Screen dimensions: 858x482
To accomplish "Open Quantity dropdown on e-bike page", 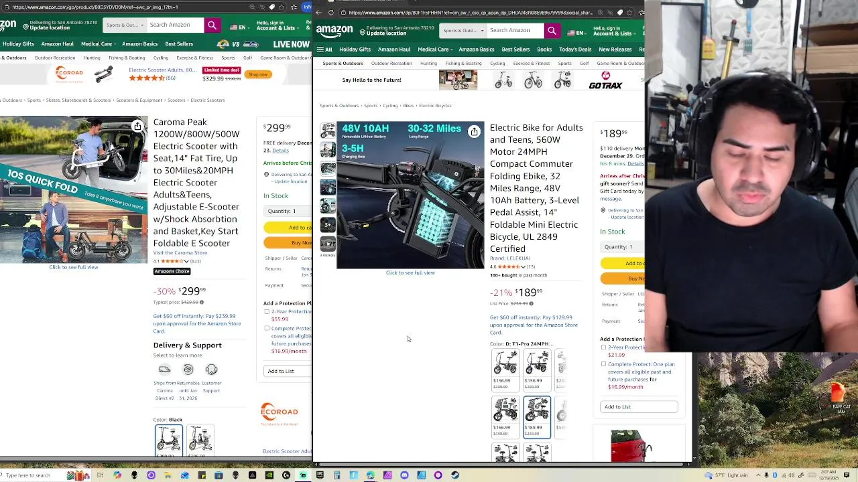I will 622,247.
